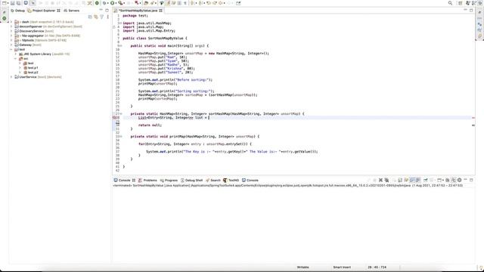484x272 pixels.
Task: Open the TestNG tab
Action: pos(231,180)
